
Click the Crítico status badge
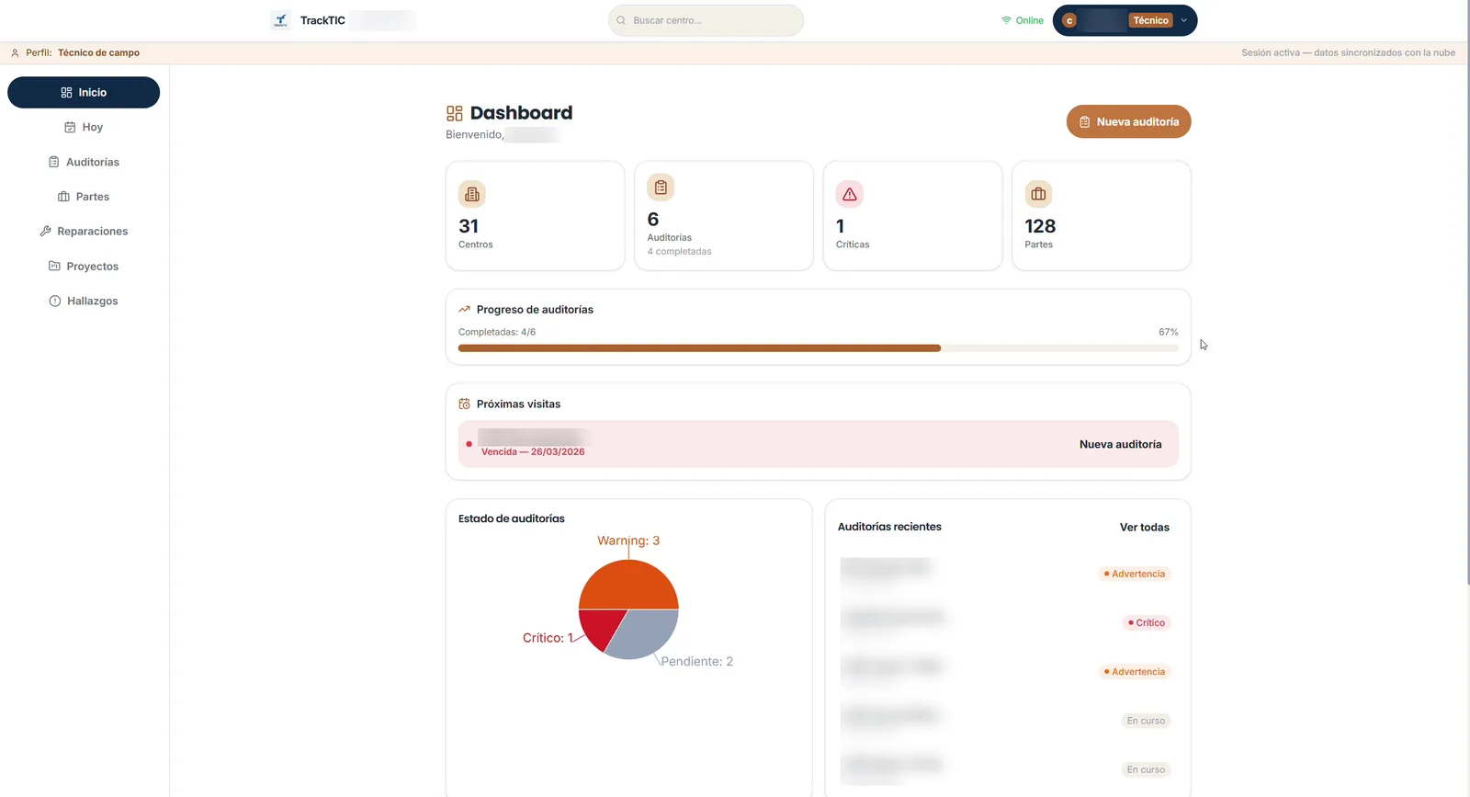[1147, 623]
